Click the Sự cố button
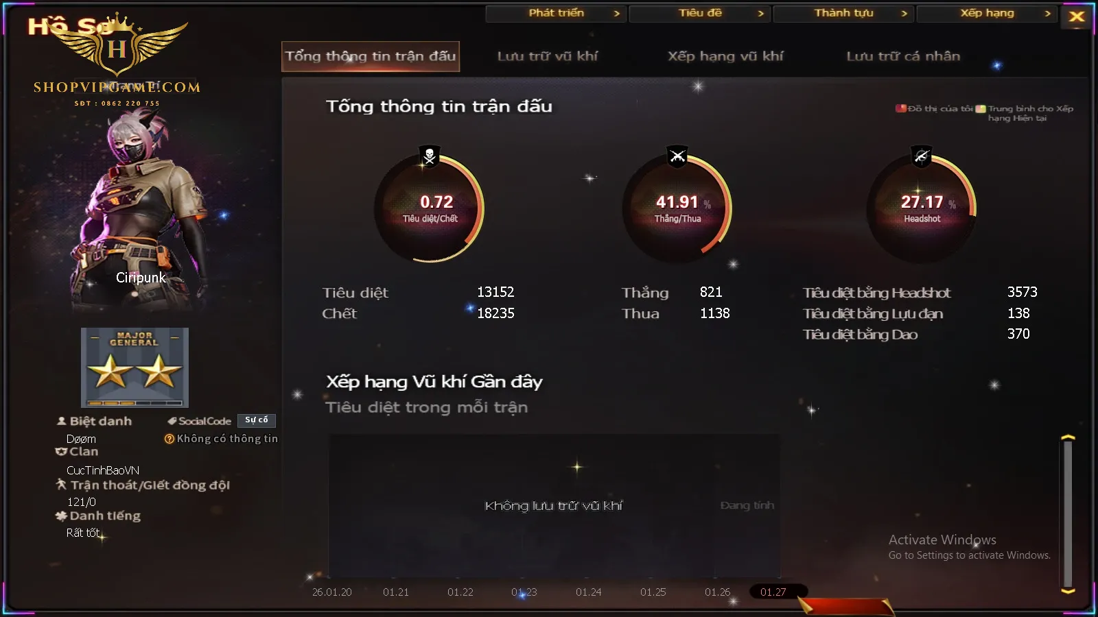1098x617 pixels. pos(257,420)
